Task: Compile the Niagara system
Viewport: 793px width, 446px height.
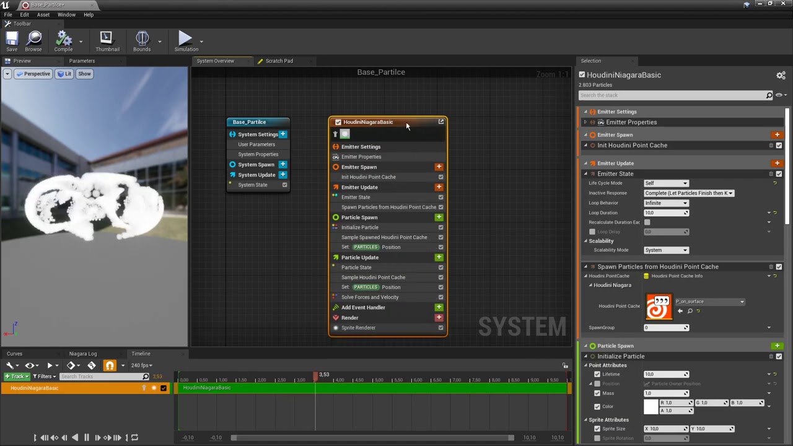Action: click(x=63, y=42)
